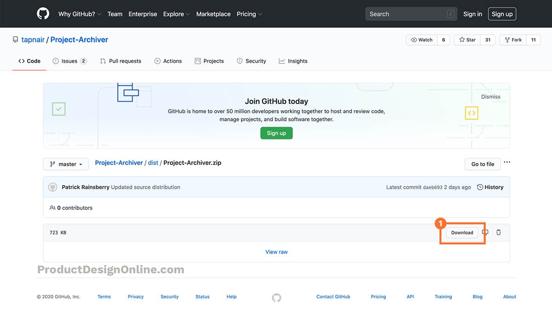Viewport: 552px width, 310px height.
Task: Open Project-Archiver breadcrumb root link
Action: tap(119, 163)
